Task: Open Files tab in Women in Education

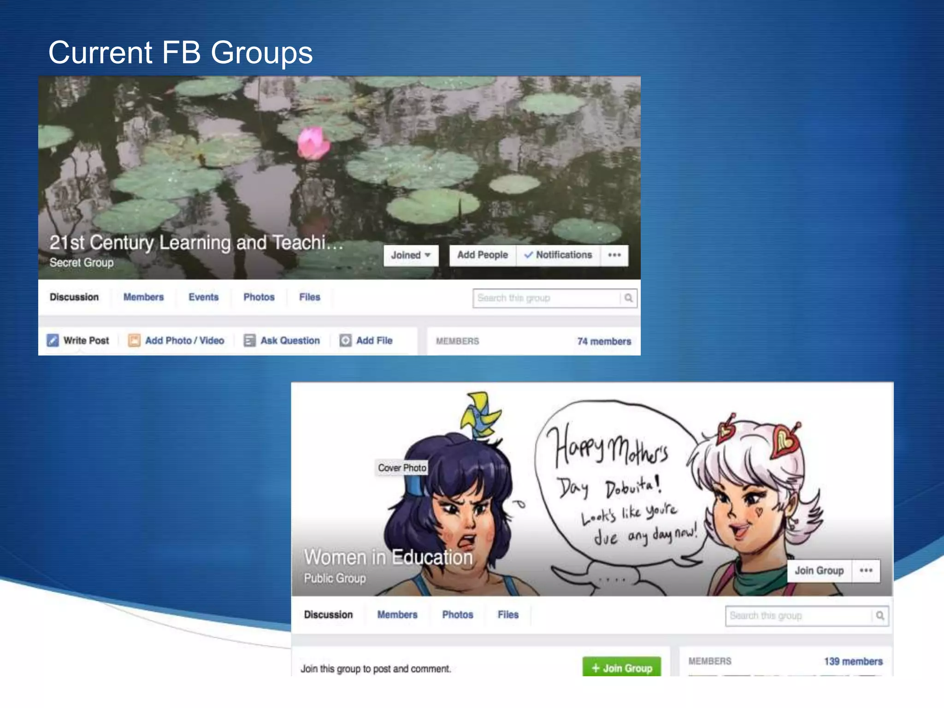Action: [x=508, y=615]
